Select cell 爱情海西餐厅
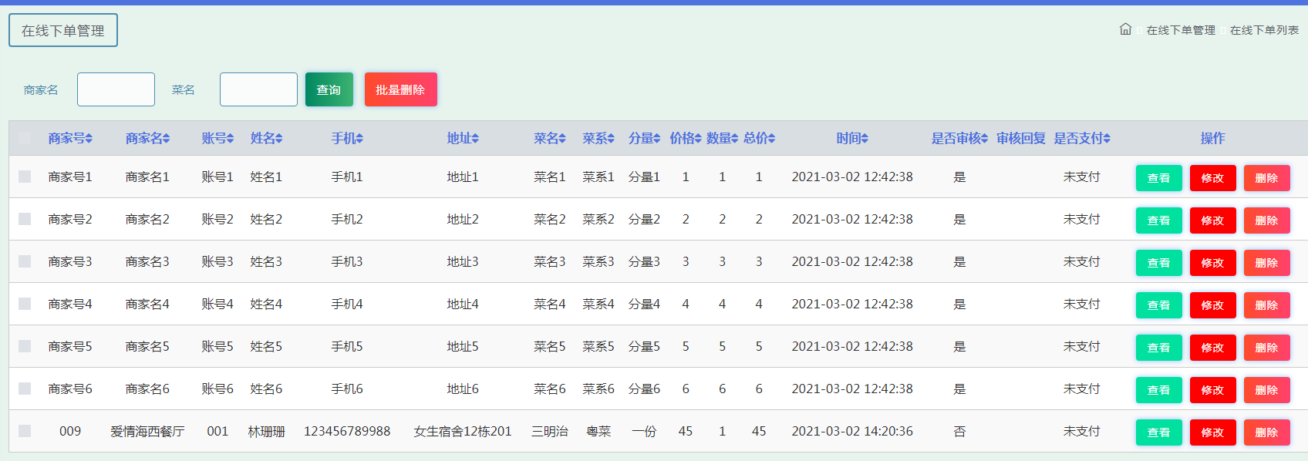Screen dimensions: 1308x461 147,431
